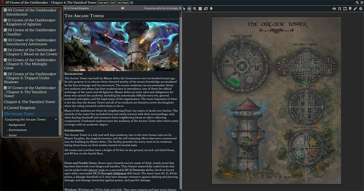Open the table of contents book icon
Screen dimensions: 364x191
click(x=123, y=8)
